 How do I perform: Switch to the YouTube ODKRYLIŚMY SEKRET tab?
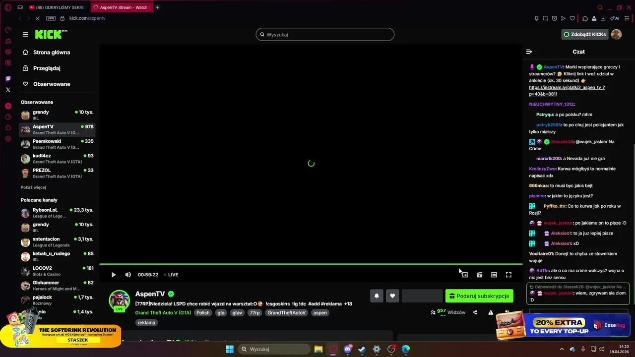click(x=57, y=7)
